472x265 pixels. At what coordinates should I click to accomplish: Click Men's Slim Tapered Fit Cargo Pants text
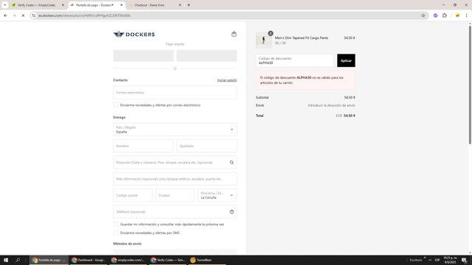click(x=302, y=38)
